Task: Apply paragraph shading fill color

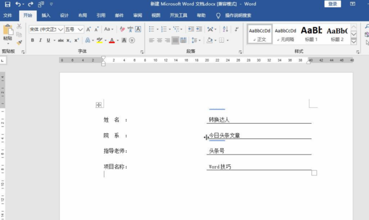Action: 209,40
